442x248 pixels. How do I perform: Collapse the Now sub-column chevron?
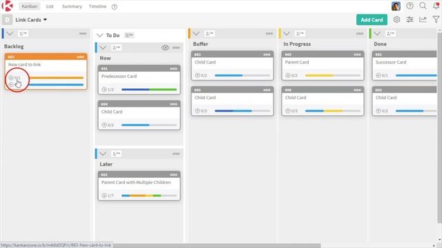(x=103, y=48)
